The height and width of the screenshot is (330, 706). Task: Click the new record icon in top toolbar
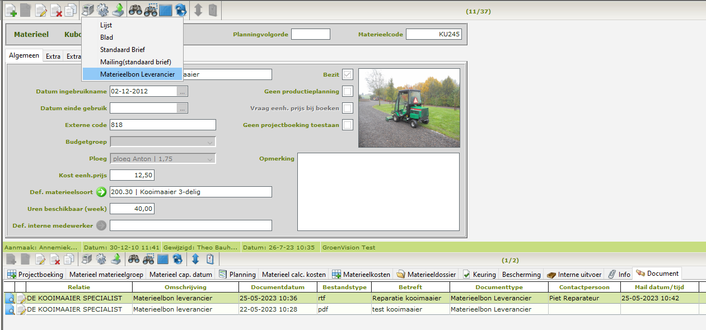10,10
